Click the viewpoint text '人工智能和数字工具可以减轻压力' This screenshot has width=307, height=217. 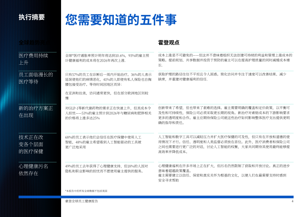point(224,144)
